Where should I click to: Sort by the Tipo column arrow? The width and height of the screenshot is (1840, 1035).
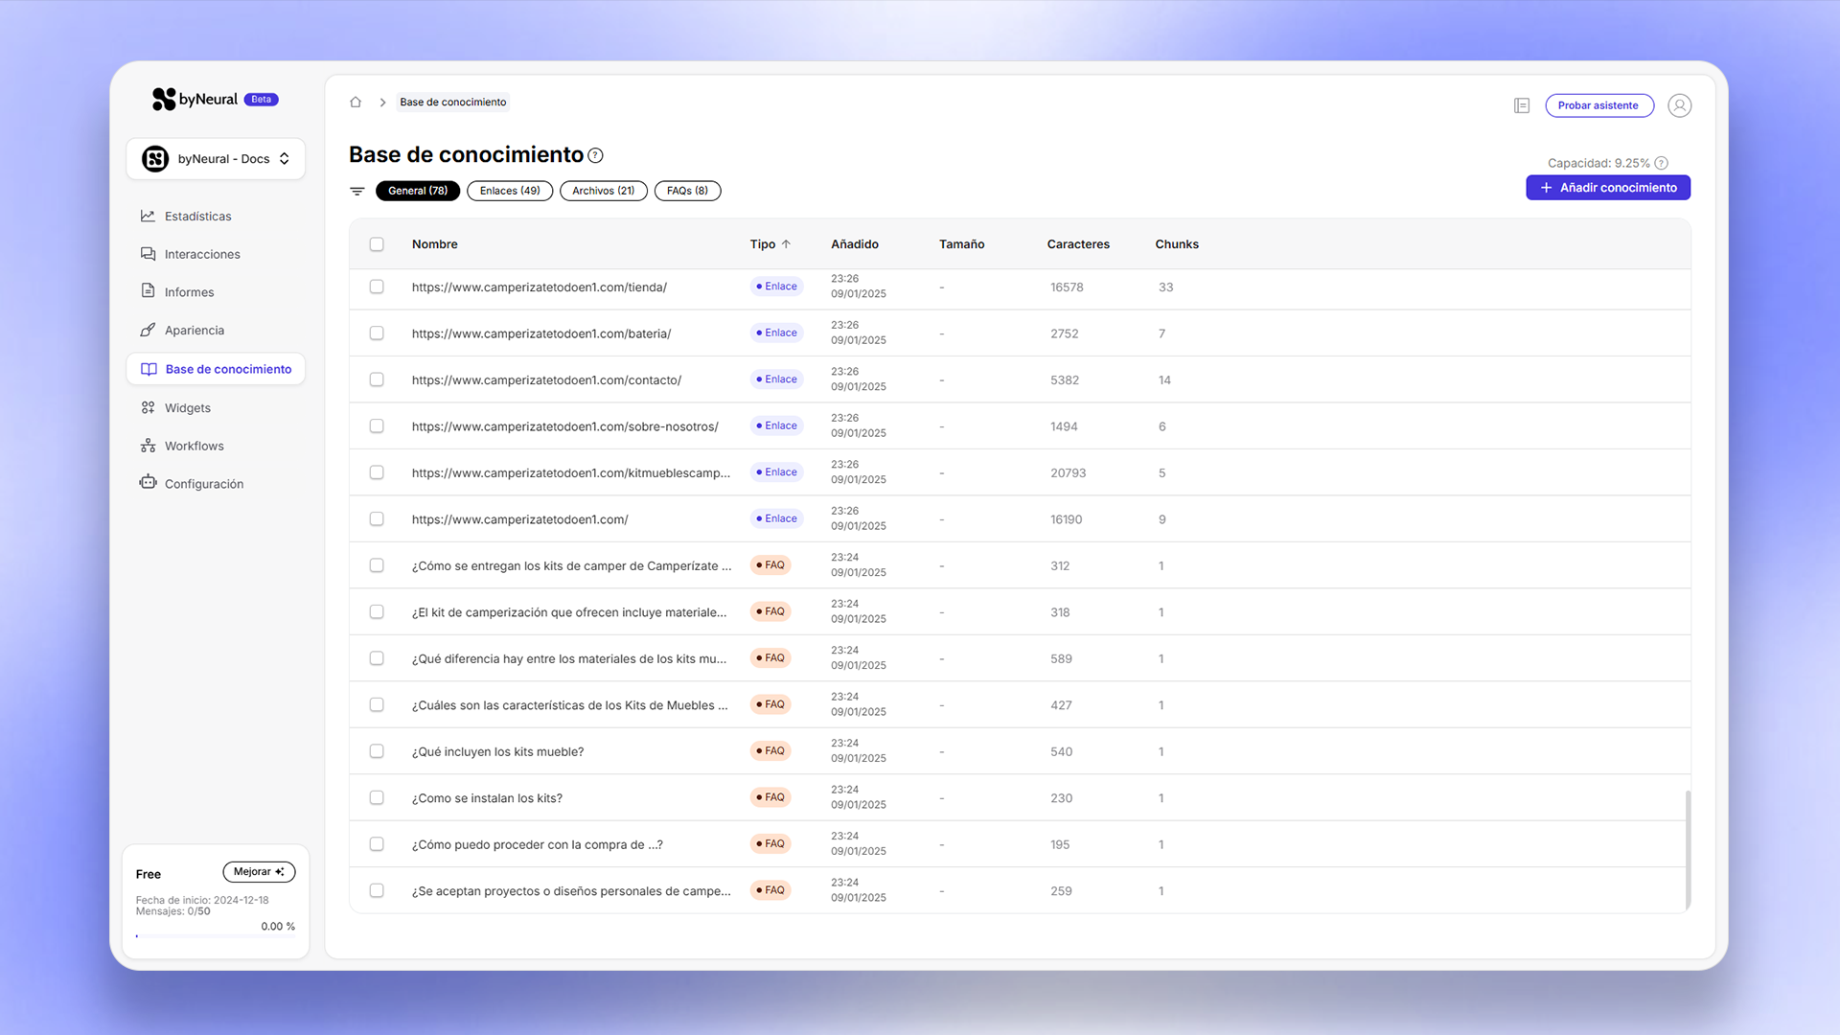tap(786, 244)
